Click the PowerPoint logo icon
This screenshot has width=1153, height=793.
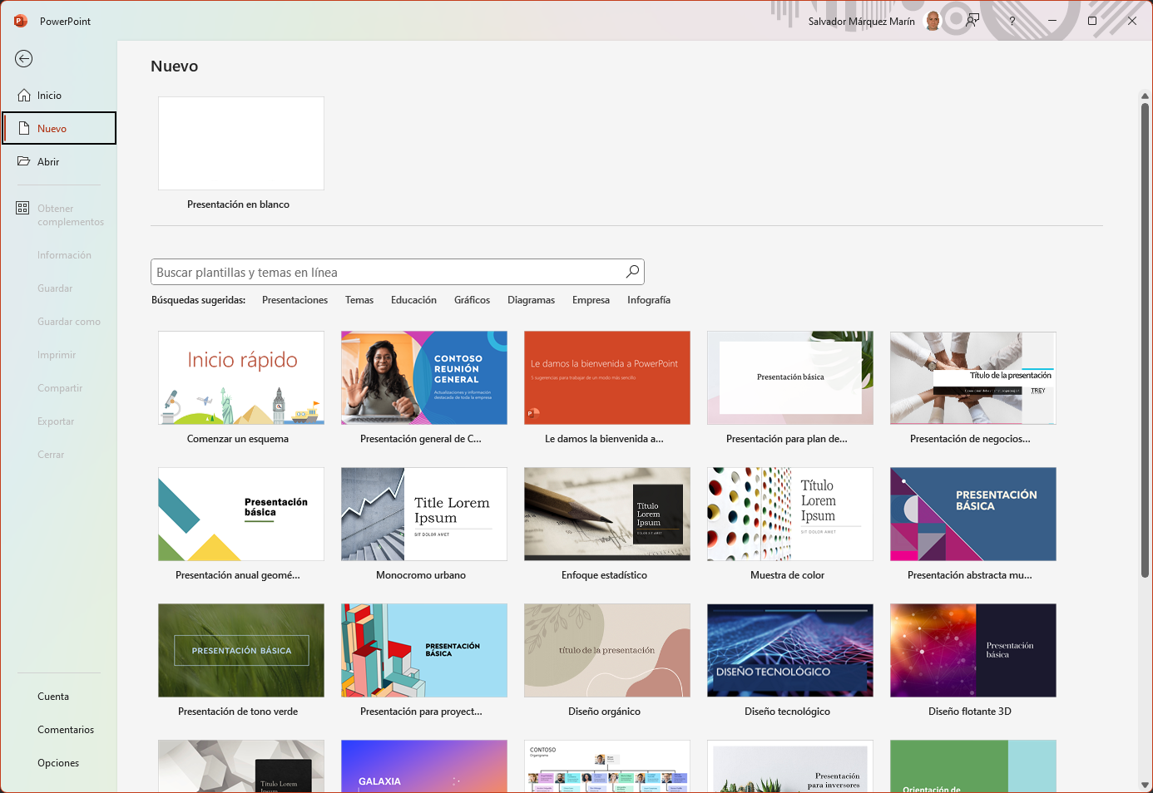[21, 21]
